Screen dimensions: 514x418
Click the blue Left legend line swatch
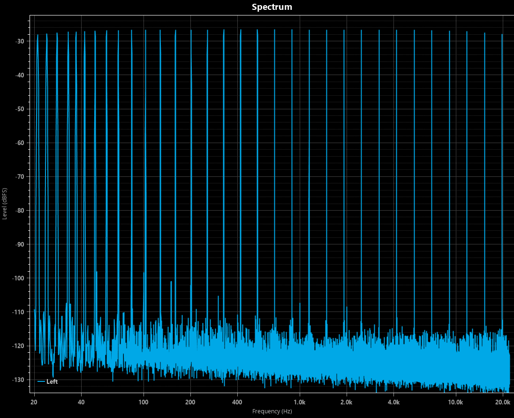point(41,381)
